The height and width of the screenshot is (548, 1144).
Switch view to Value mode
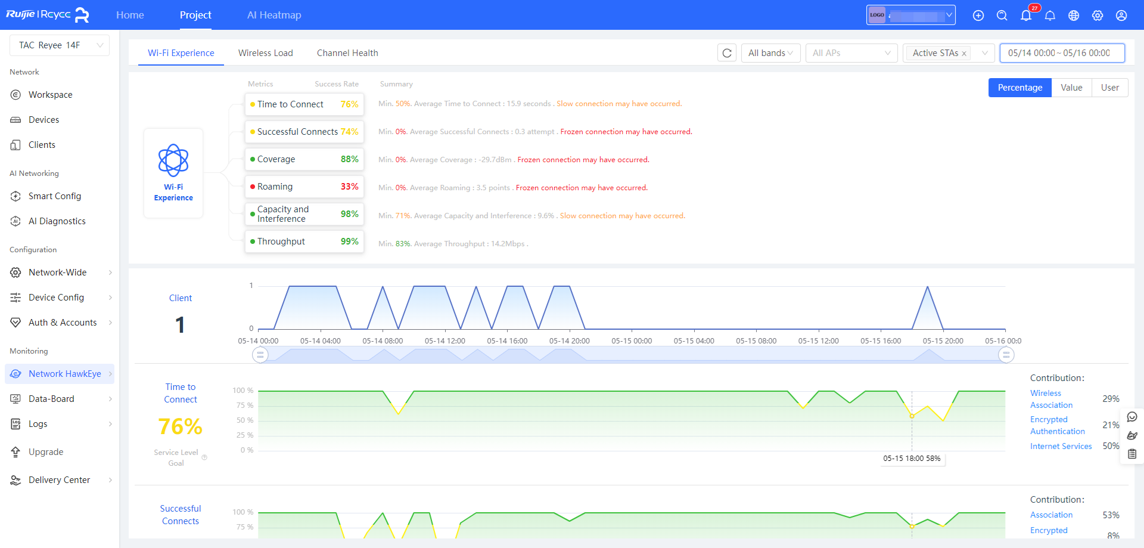(1071, 88)
